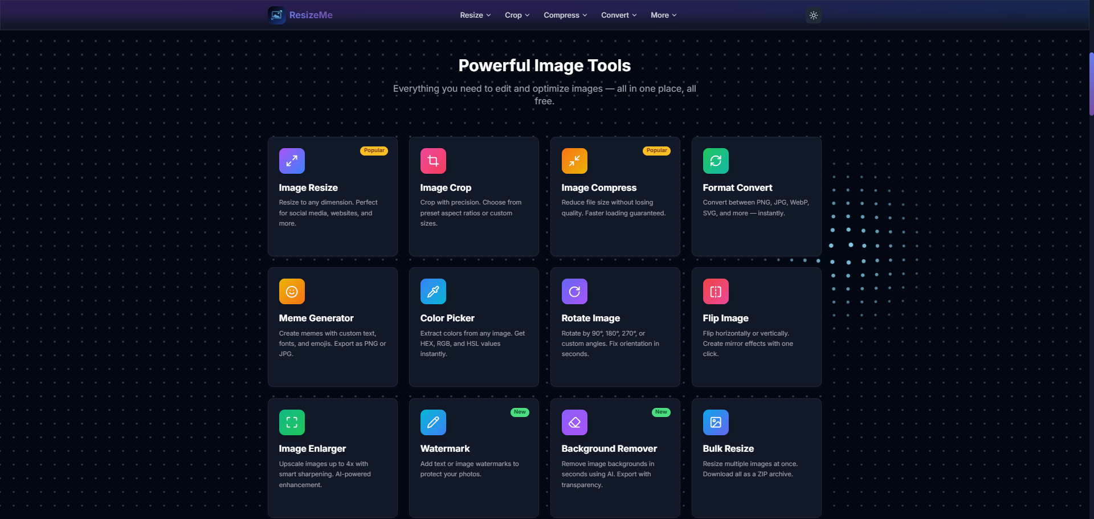Click 'Reduce file size without losing' description
The height and width of the screenshot is (519, 1094).
(x=614, y=208)
